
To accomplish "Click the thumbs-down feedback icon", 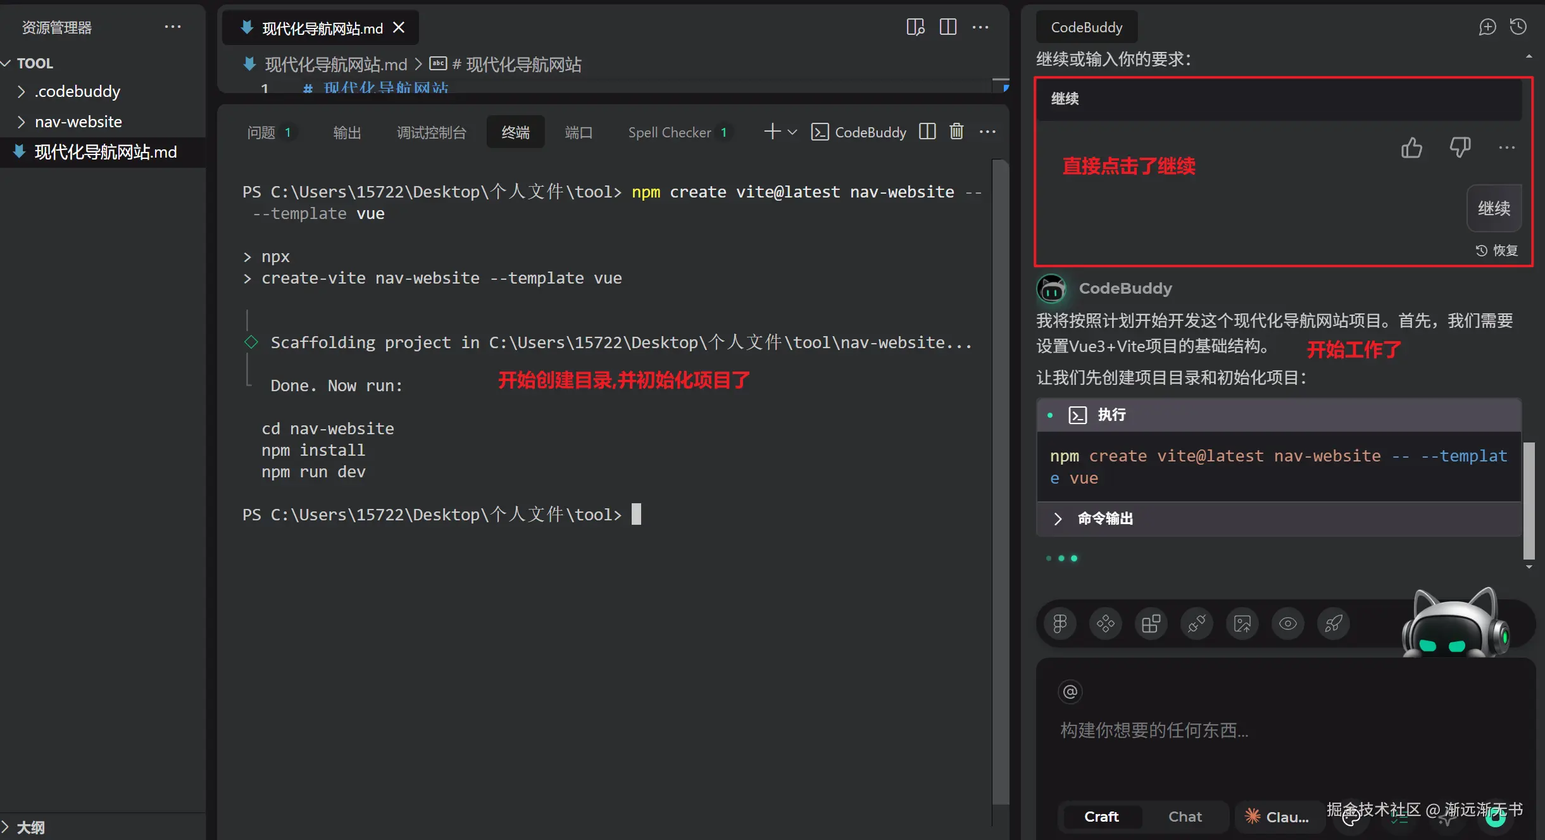I will tap(1460, 148).
